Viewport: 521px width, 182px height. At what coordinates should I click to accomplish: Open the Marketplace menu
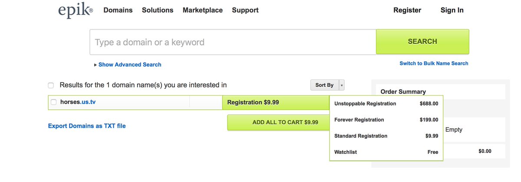[x=202, y=10]
